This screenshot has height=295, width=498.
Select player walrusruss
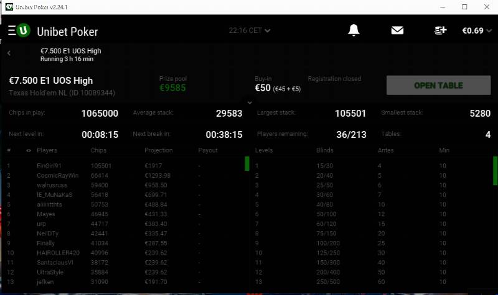point(52,185)
